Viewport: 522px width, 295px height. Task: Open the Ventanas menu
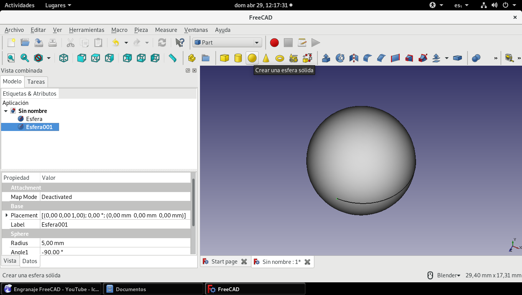click(x=196, y=30)
